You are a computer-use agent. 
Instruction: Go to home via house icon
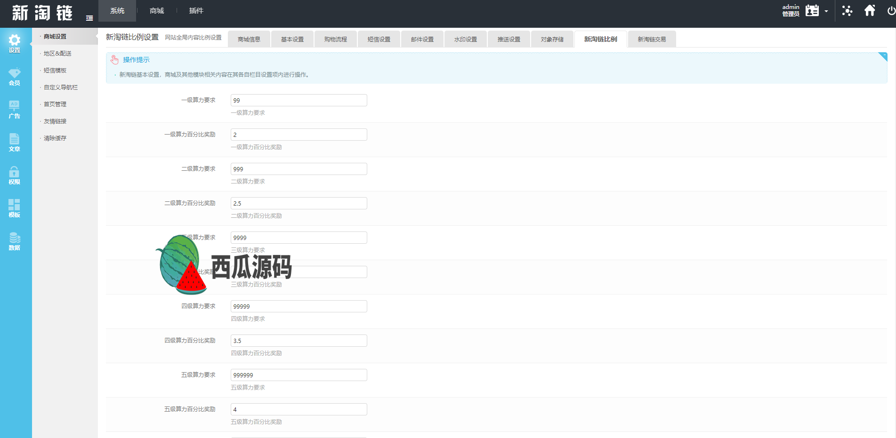870,10
